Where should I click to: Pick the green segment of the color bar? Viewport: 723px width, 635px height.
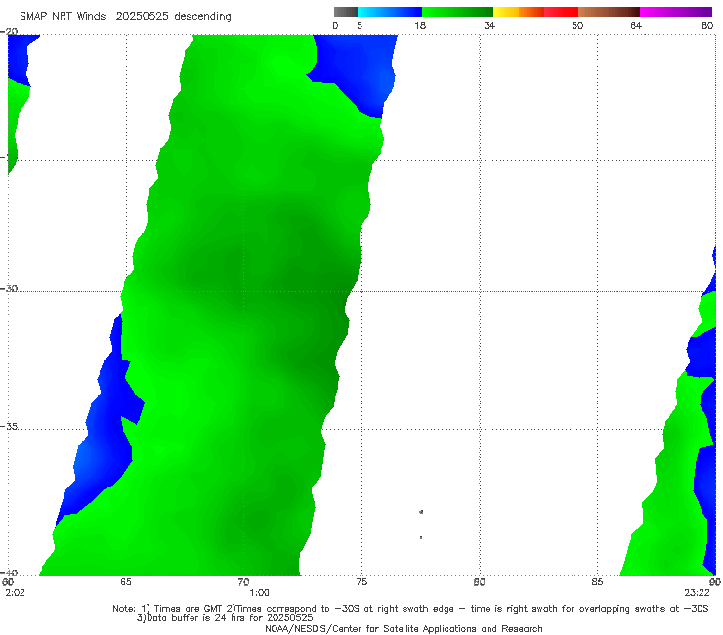tap(457, 12)
